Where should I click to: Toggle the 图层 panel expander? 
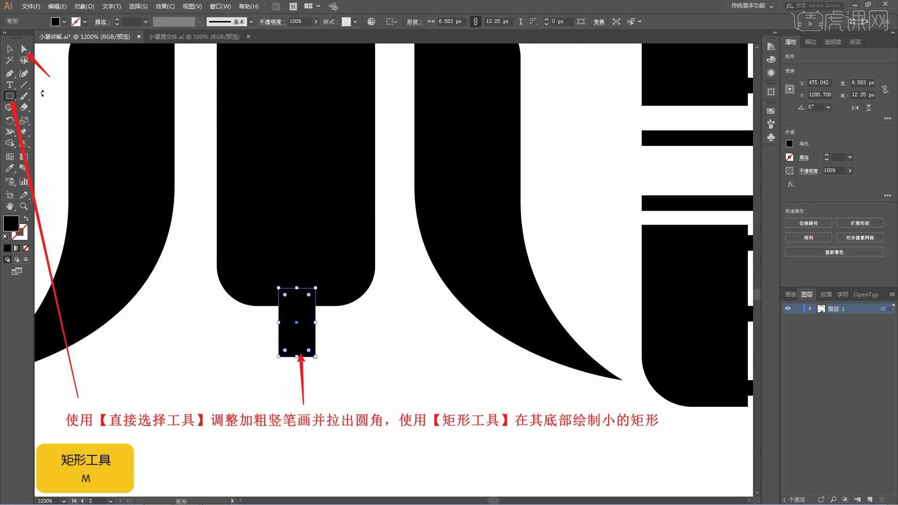809,308
